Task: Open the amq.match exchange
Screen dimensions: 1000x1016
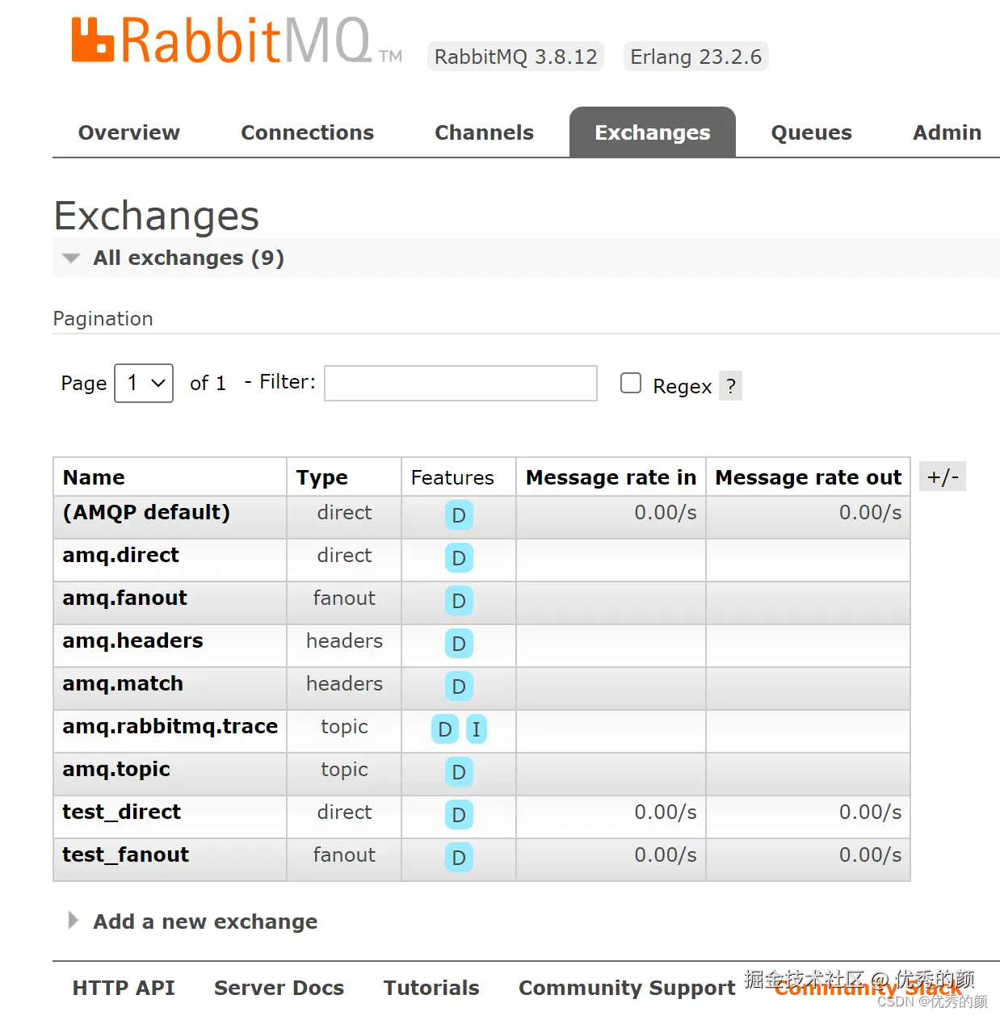Action: [123, 683]
